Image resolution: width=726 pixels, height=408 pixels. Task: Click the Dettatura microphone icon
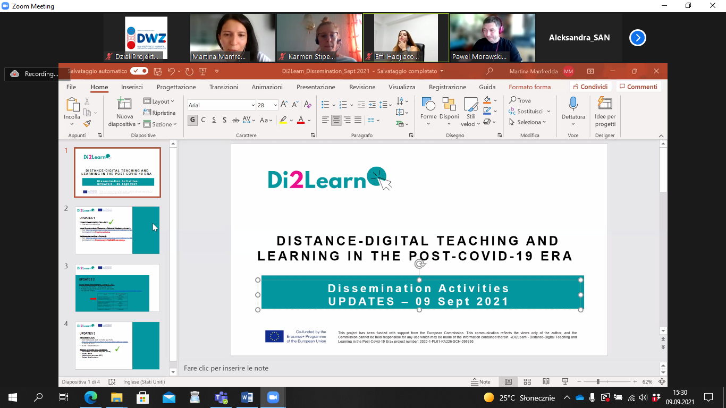pyautogui.click(x=573, y=104)
